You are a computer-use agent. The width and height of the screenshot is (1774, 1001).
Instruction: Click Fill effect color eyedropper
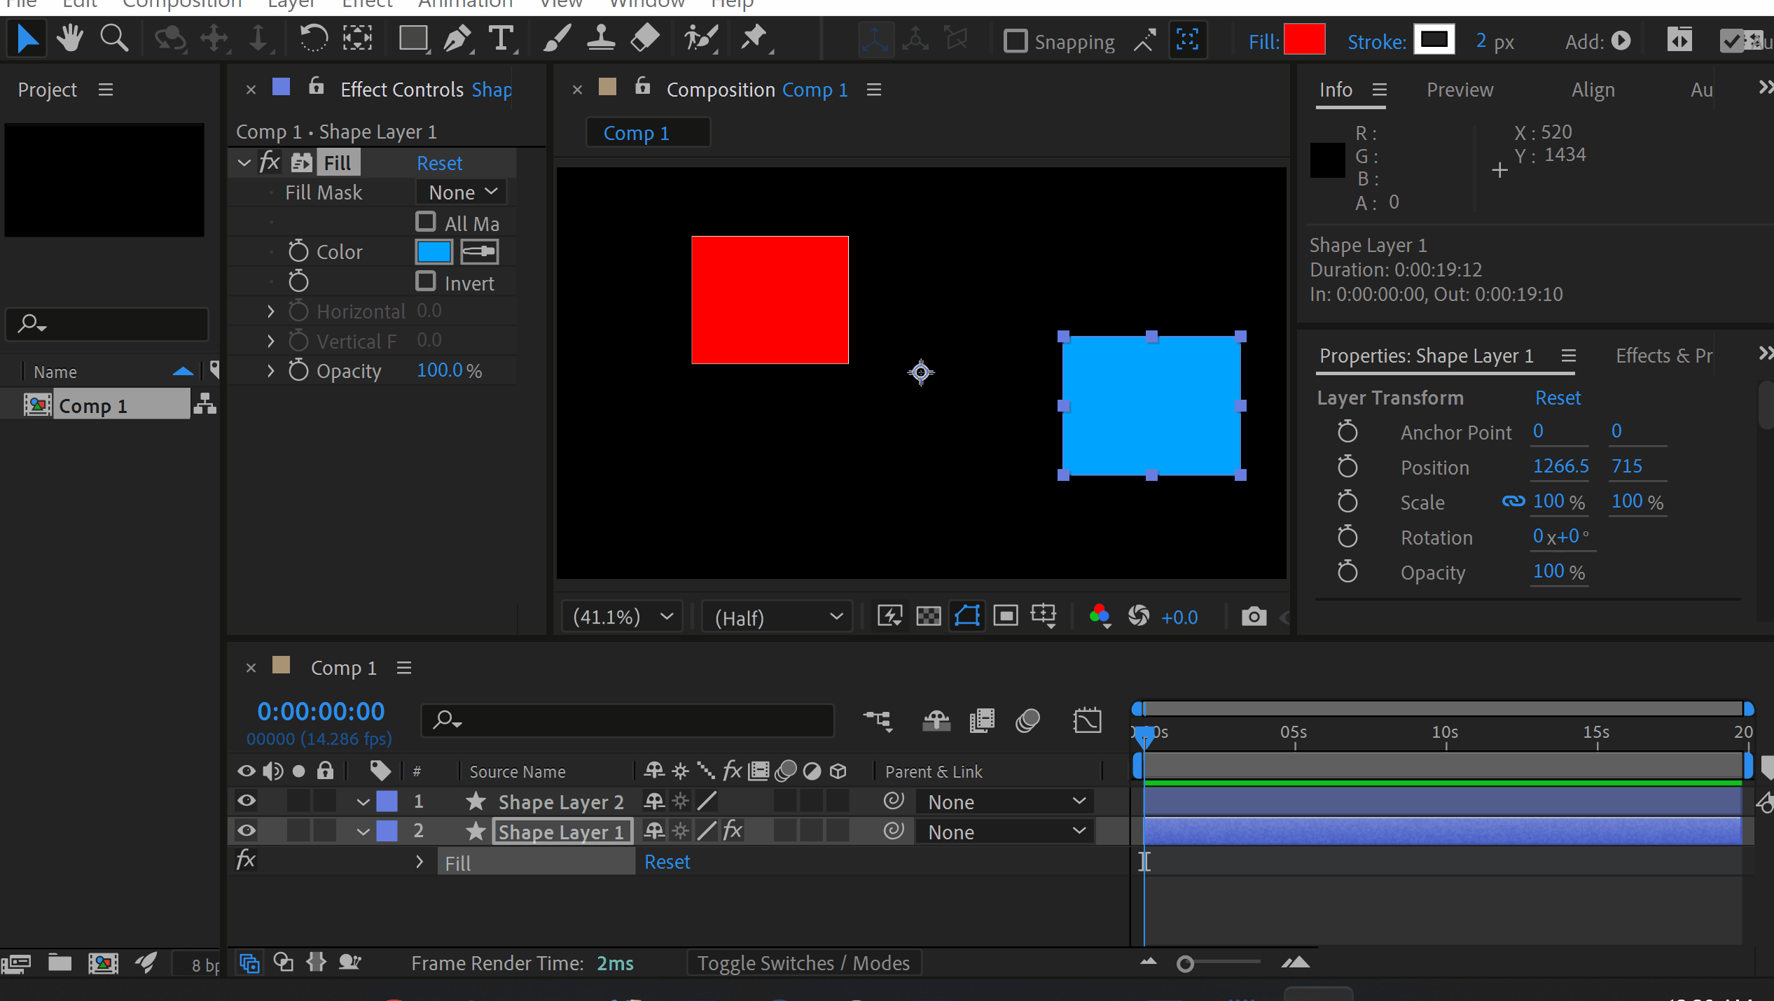480,252
